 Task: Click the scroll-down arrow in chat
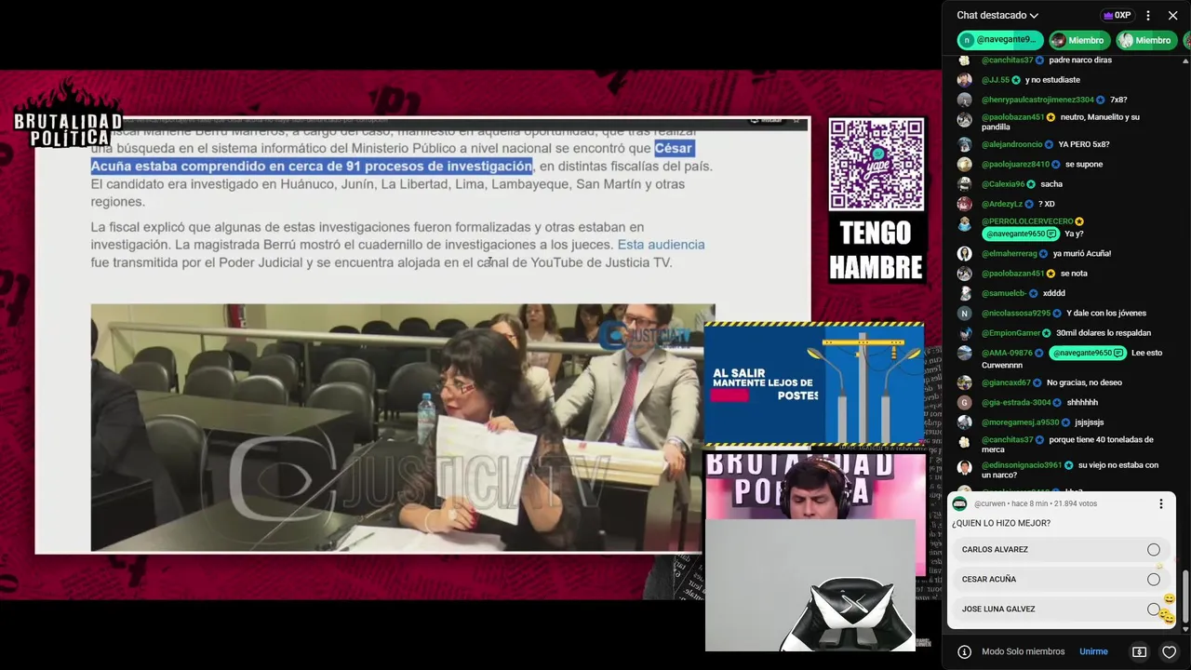pyautogui.click(x=1185, y=632)
